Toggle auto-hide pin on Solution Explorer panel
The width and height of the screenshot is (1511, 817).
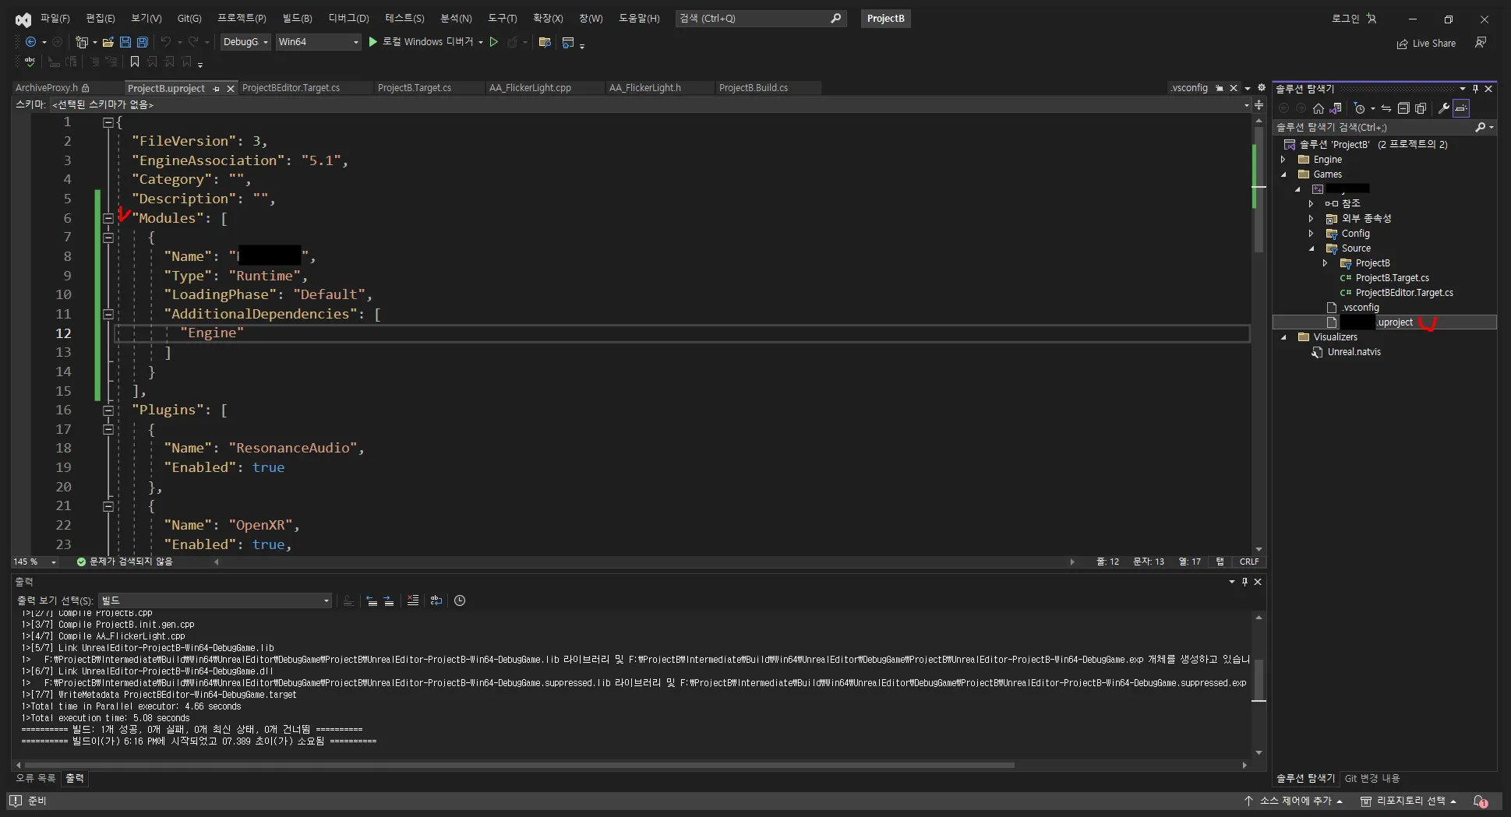(1475, 89)
